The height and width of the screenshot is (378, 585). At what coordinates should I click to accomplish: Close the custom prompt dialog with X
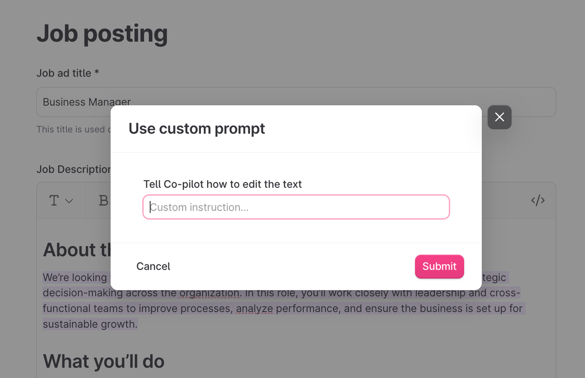click(x=499, y=117)
